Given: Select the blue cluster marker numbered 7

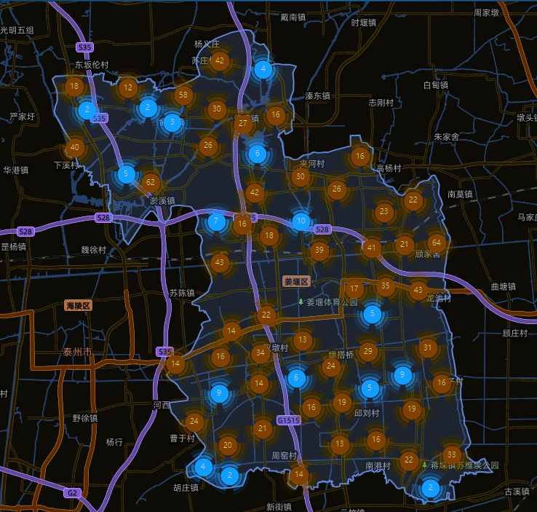Looking at the screenshot, I should pos(216,221).
